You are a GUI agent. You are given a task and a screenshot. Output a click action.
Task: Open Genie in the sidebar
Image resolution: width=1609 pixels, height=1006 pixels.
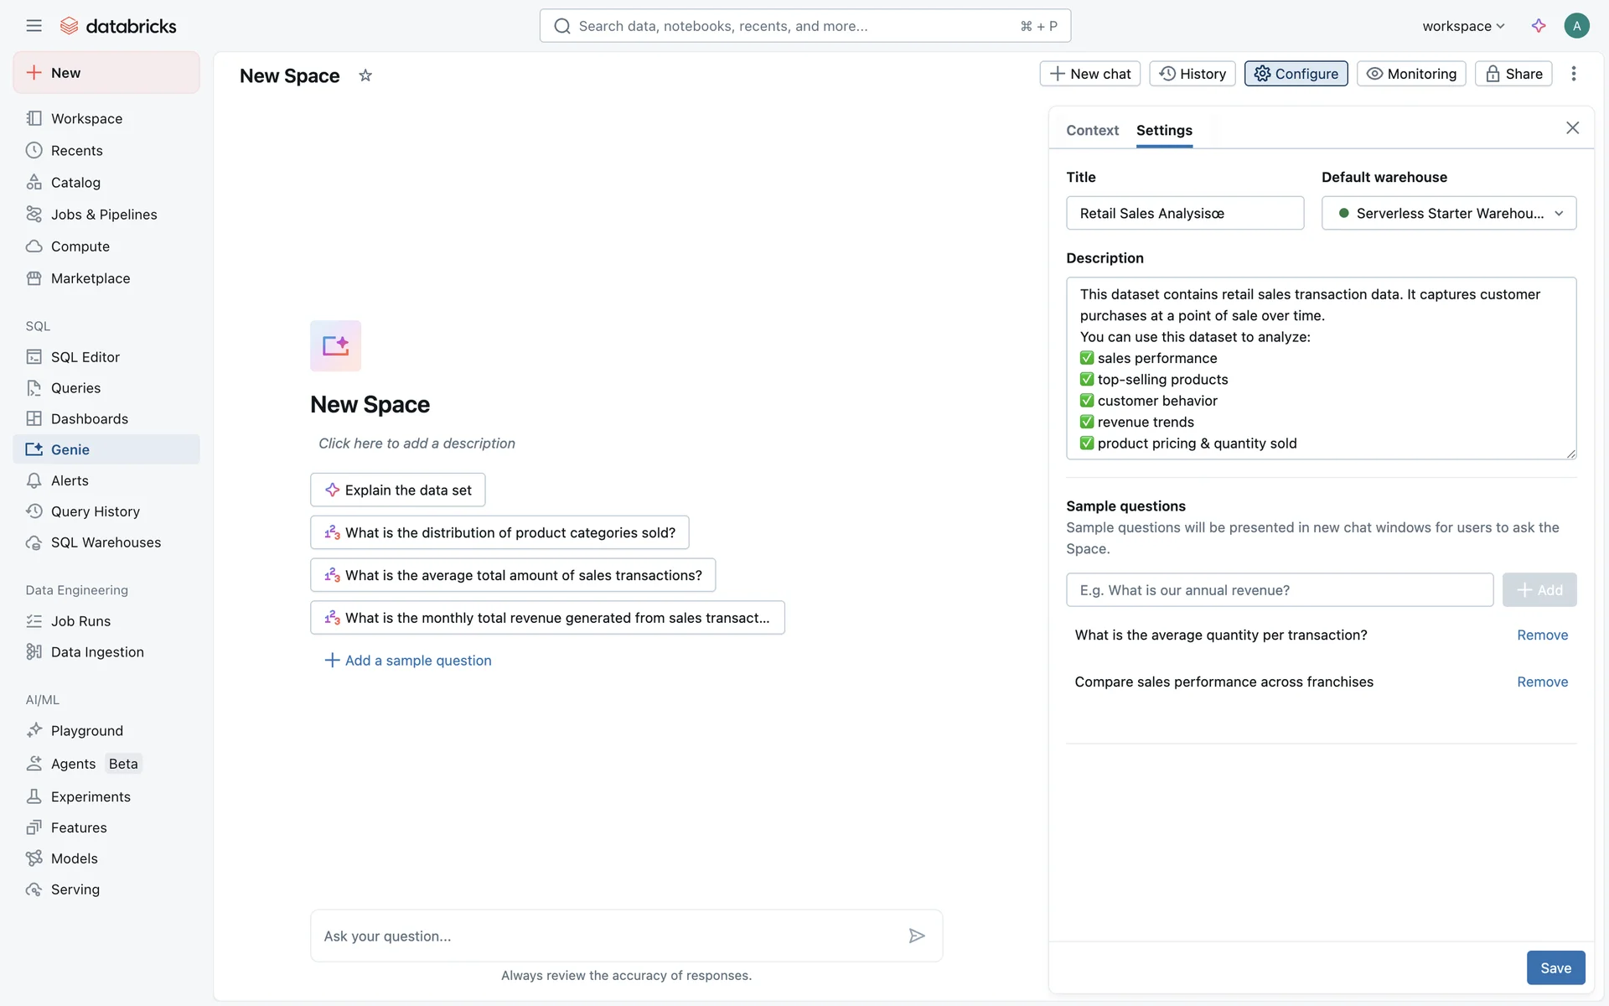70,449
